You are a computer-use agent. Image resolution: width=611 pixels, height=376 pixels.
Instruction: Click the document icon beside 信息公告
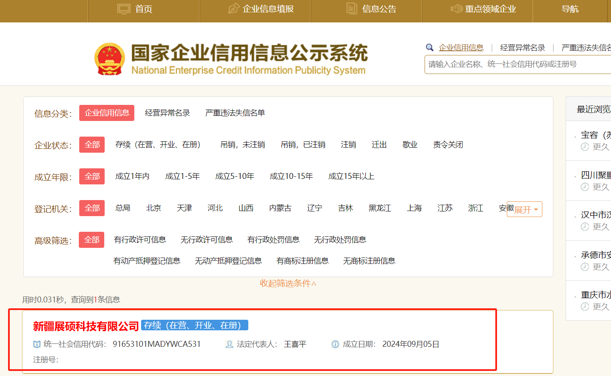[352, 8]
